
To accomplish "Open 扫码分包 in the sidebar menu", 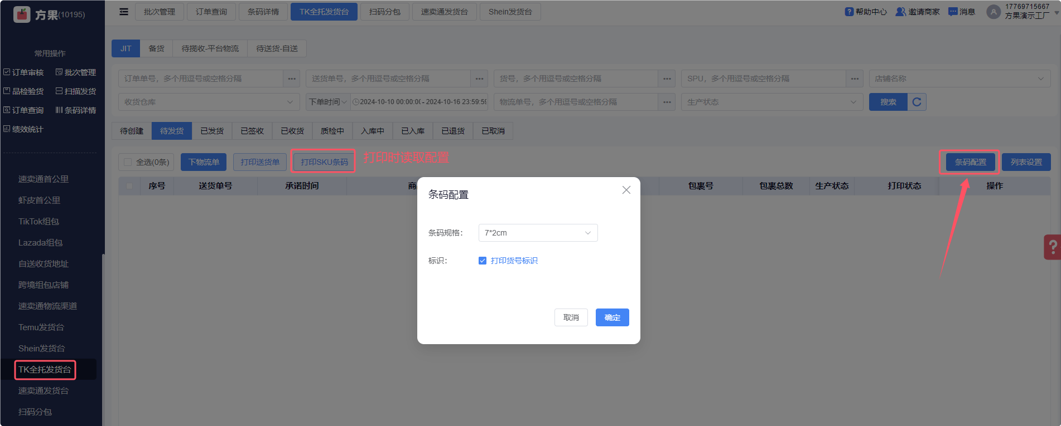I will click(x=35, y=412).
